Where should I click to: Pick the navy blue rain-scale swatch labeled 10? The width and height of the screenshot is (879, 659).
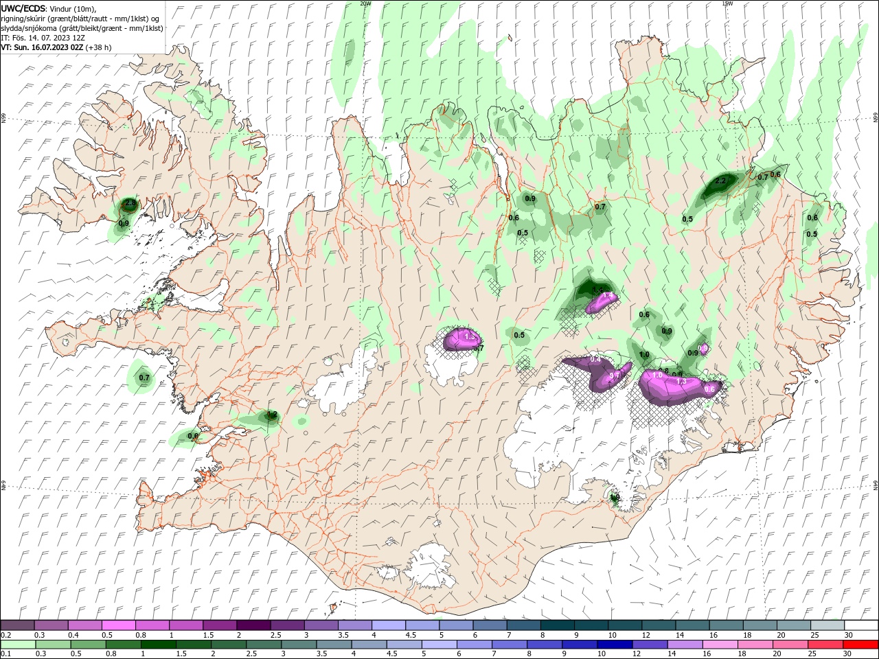[x=614, y=644]
